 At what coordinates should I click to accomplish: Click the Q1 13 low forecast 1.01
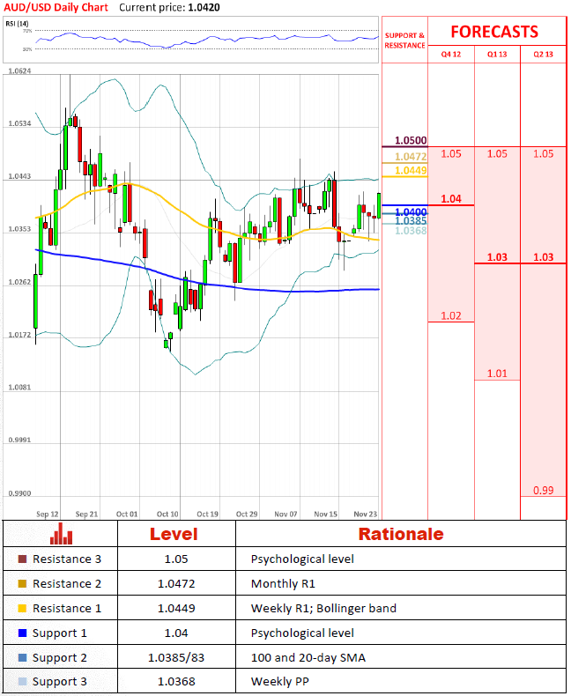pos(497,374)
